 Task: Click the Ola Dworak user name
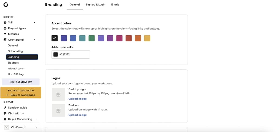point(18,127)
